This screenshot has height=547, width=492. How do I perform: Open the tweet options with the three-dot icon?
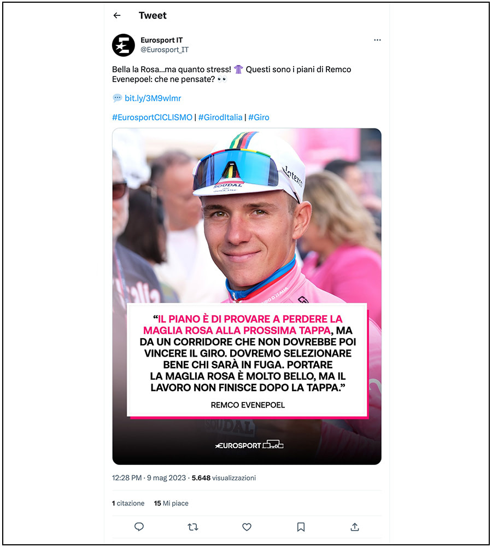coord(377,40)
